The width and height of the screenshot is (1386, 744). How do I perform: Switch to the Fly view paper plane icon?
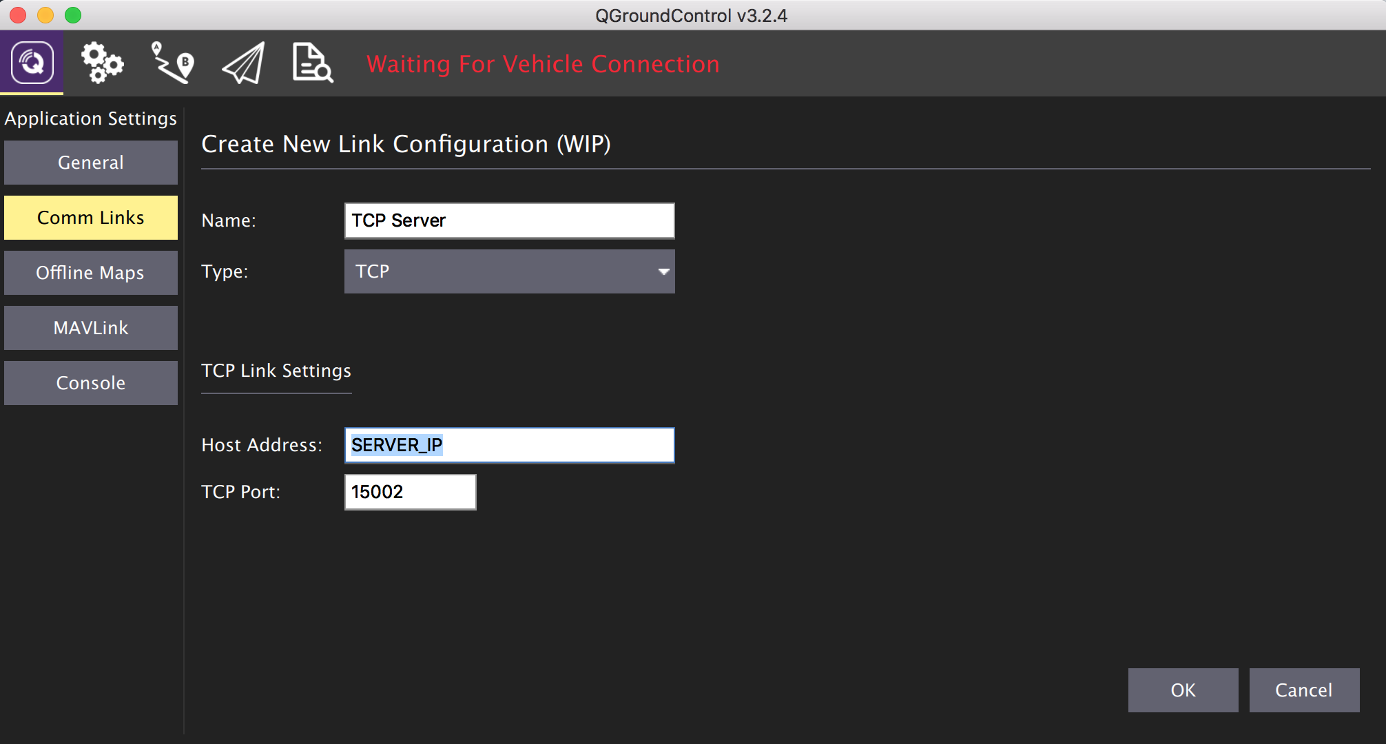[243, 63]
